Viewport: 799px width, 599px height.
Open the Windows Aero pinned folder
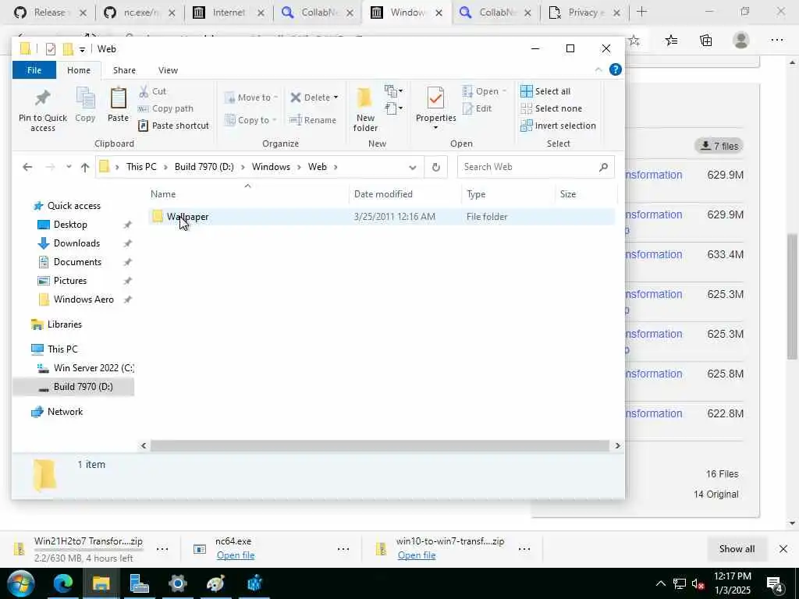click(x=76, y=299)
